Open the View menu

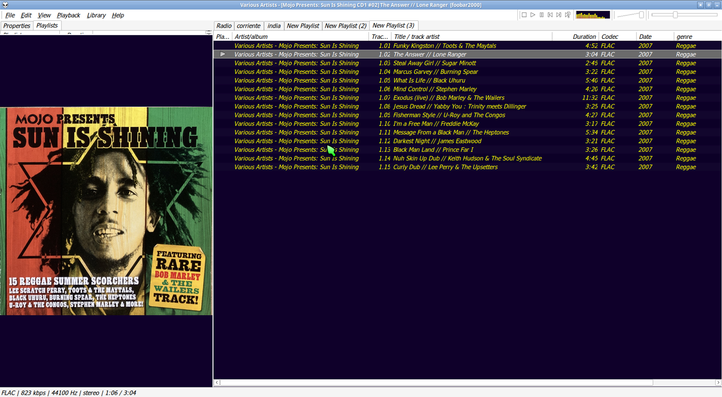coord(44,15)
